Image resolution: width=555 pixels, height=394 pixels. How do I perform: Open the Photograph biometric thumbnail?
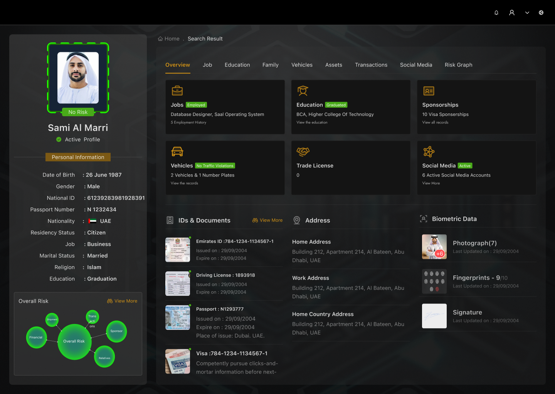click(x=434, y=247)
